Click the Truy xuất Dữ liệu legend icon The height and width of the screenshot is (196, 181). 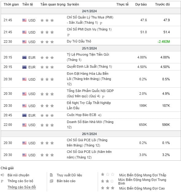51,175
